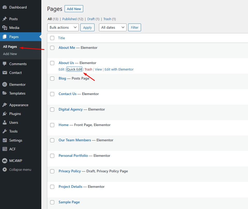Click the Comments speech bubble icon

(5, 64)
